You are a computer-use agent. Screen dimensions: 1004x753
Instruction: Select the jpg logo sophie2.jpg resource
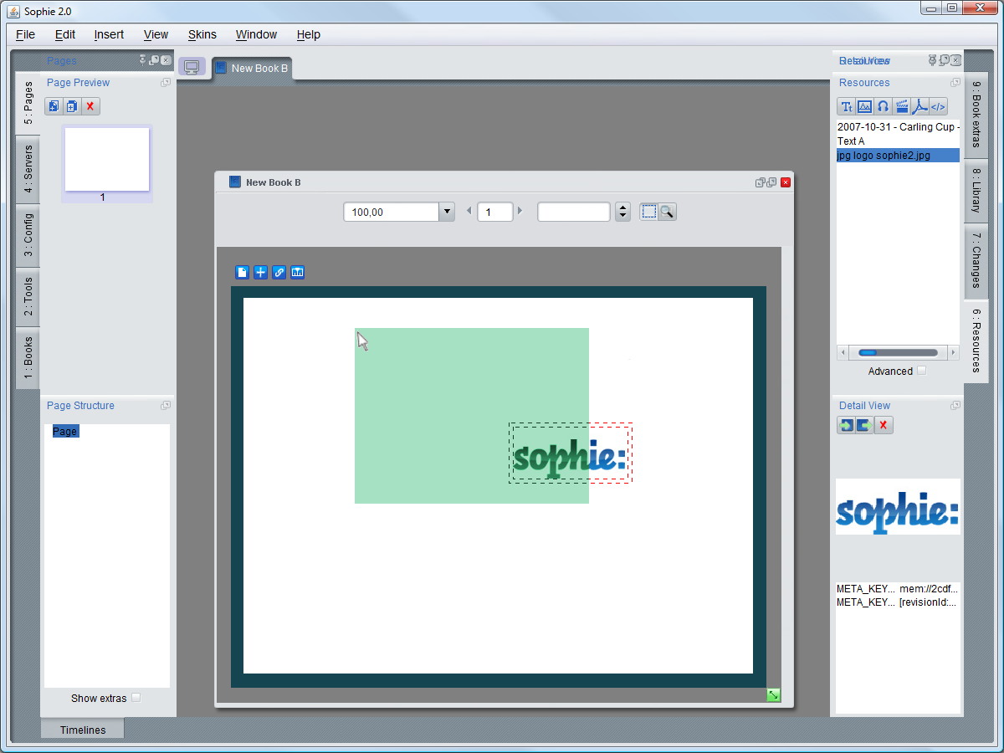click(898, 156)
